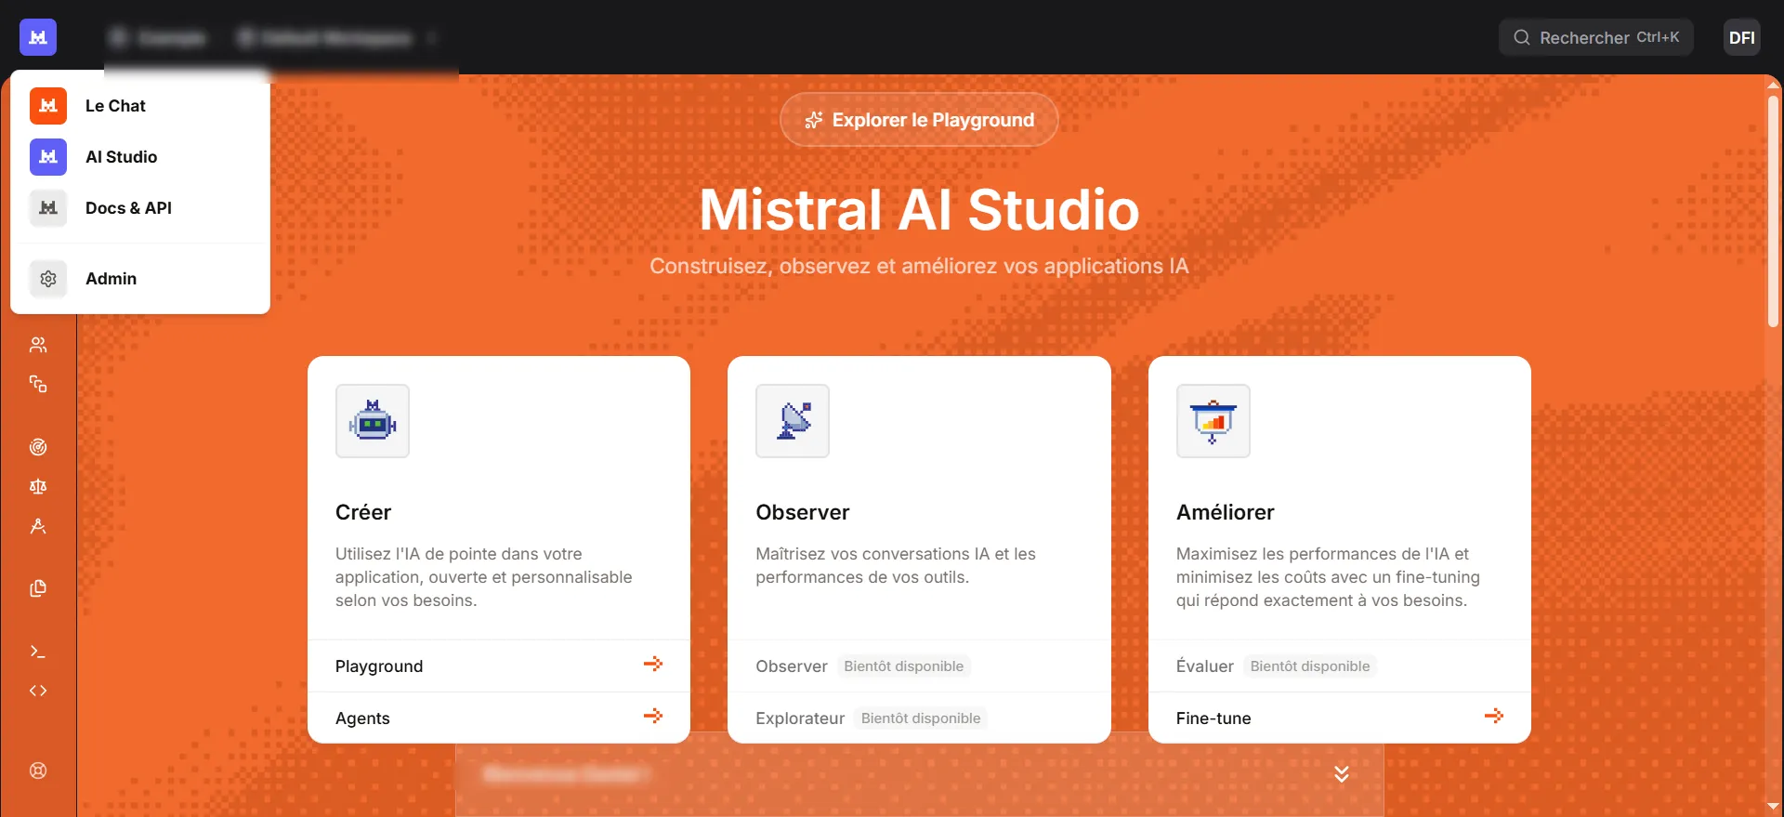
Task: Open the Playground link in Créer card
Action: [x=499, y=665]
